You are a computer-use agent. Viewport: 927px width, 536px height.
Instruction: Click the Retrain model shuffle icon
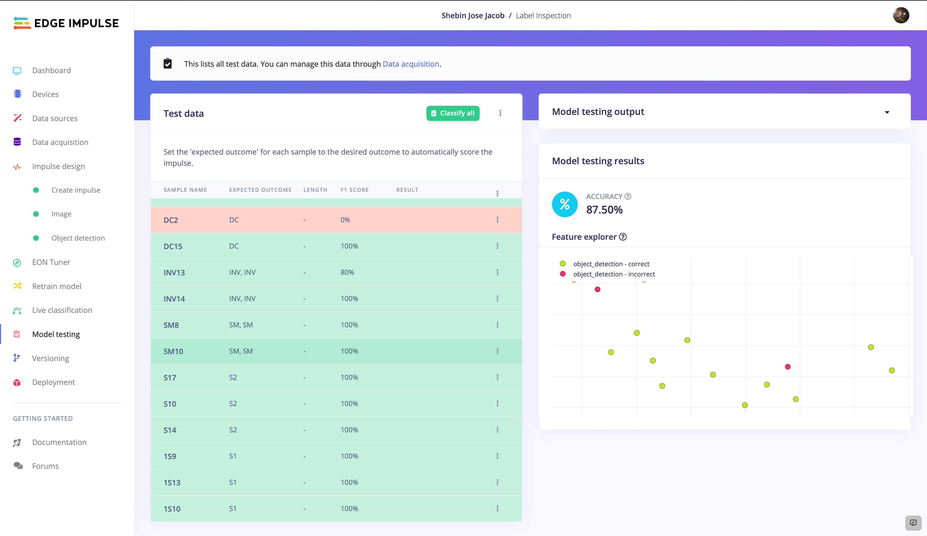[17, 286]
